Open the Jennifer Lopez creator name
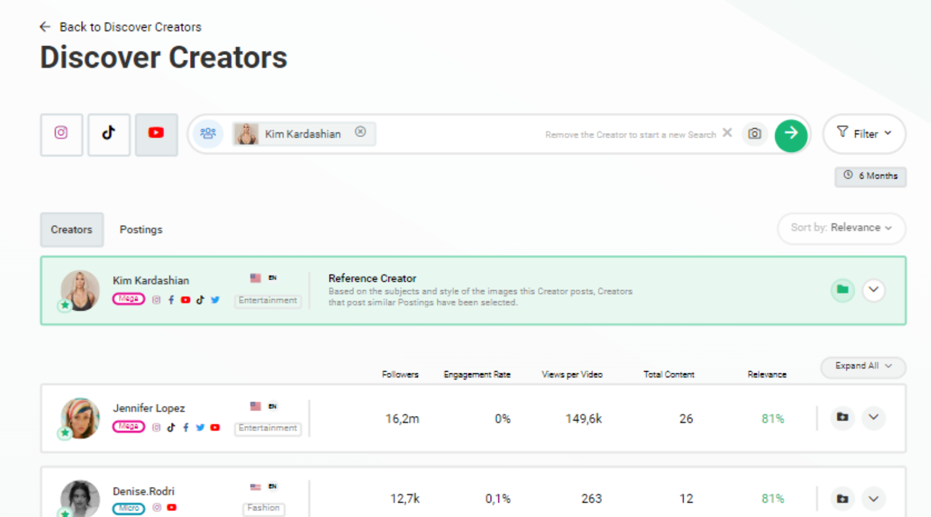931x517 pixels. pyautogui.click(x=149, y=408)
